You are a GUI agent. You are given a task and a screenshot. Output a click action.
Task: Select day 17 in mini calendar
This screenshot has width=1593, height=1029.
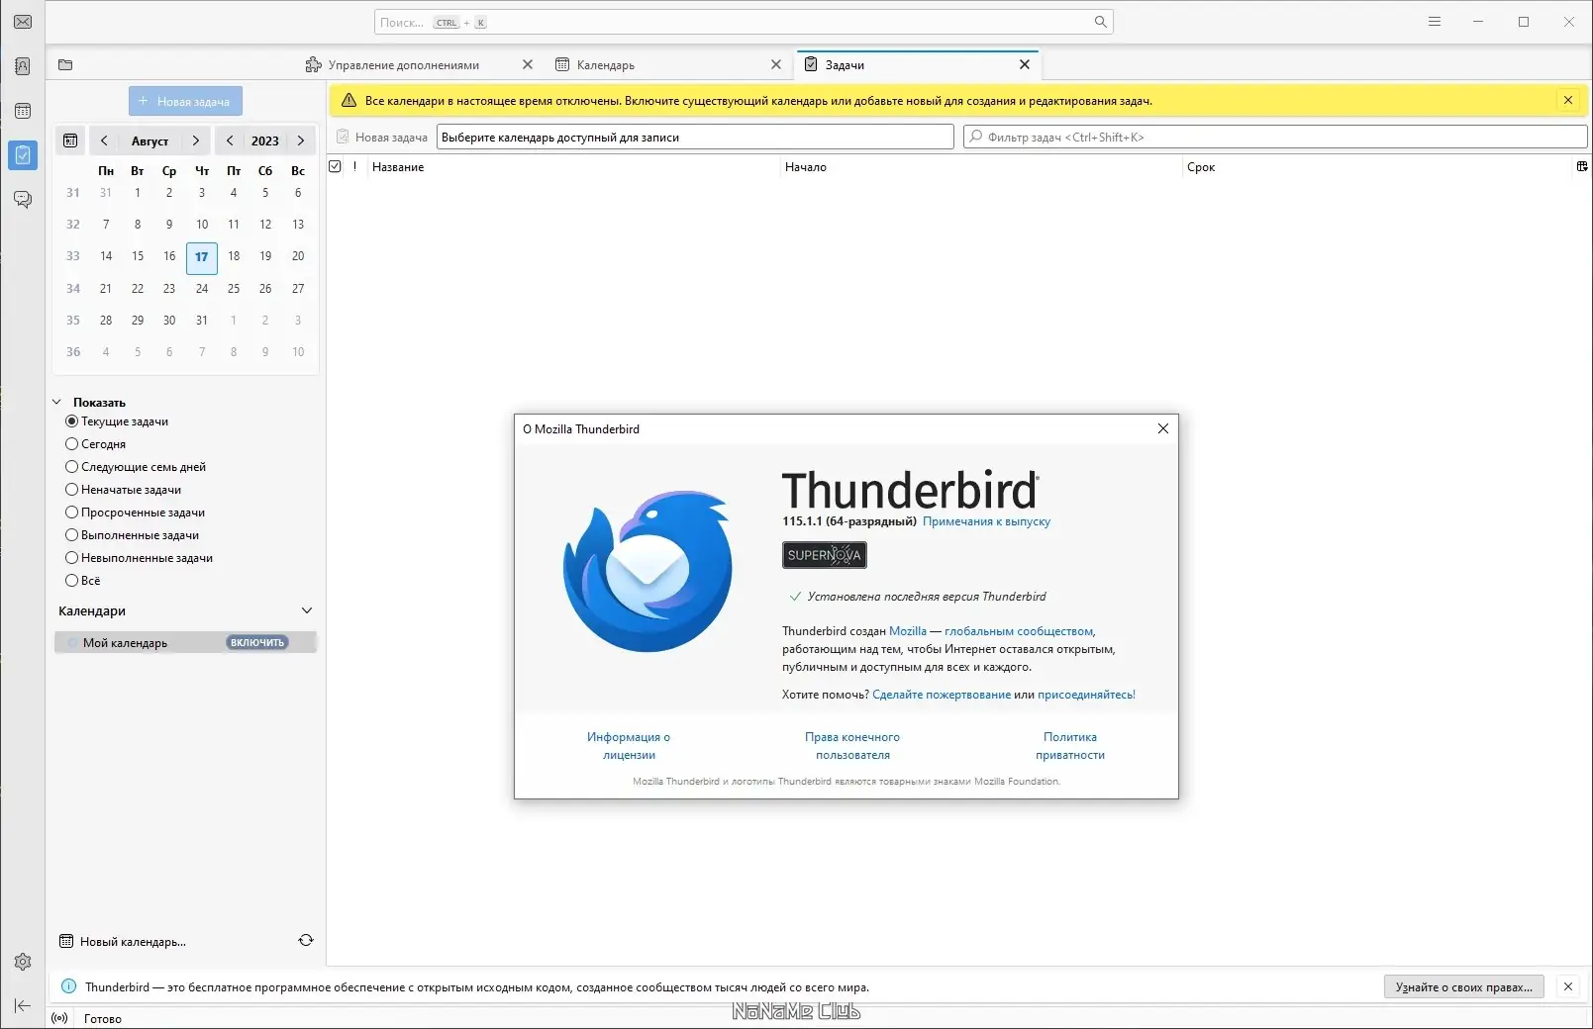(x=202, y=257)
